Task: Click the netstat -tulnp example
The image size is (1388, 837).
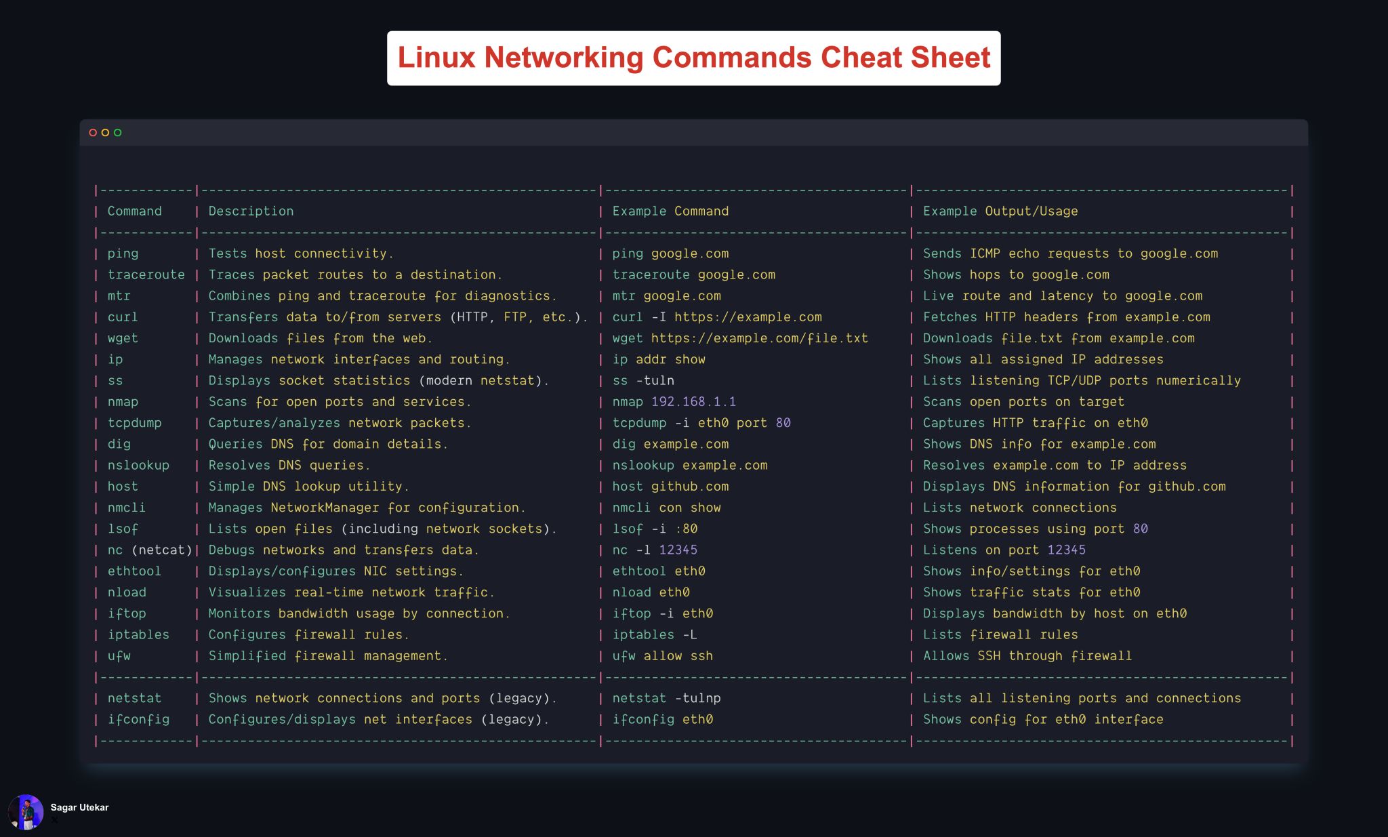Action: click(x=666, y=698)
